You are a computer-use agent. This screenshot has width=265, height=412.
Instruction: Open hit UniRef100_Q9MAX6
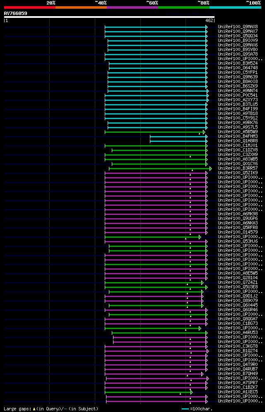(238, 45)
